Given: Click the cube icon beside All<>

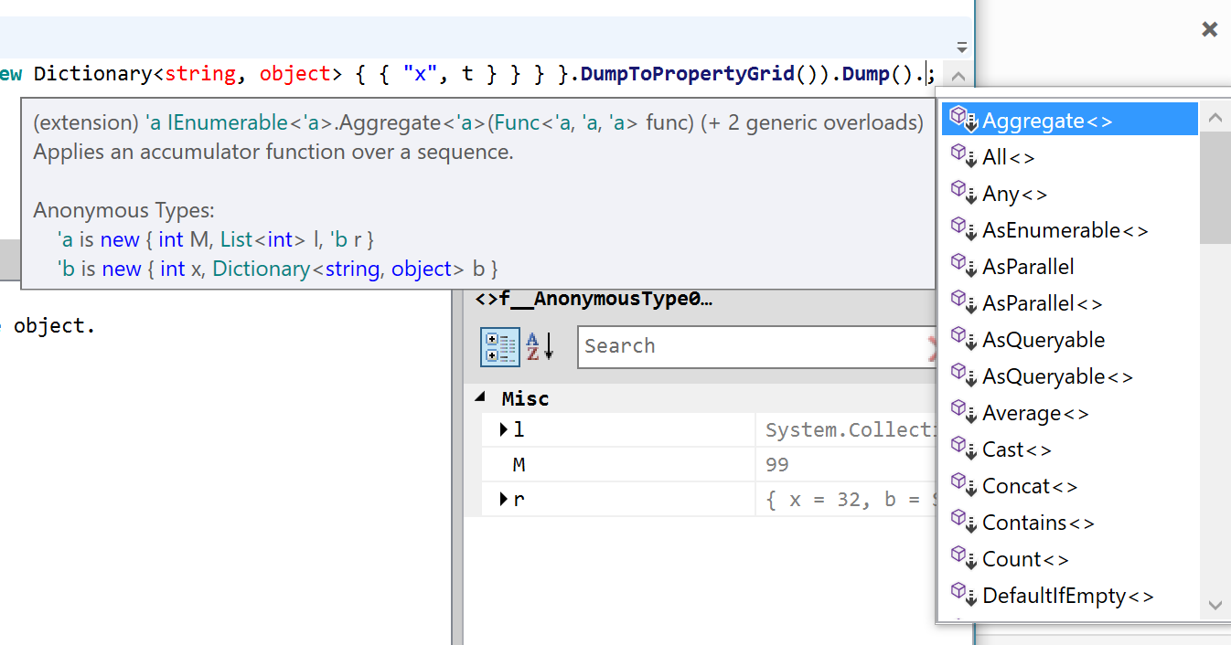Looking at the screenshot, I should 964,155.
